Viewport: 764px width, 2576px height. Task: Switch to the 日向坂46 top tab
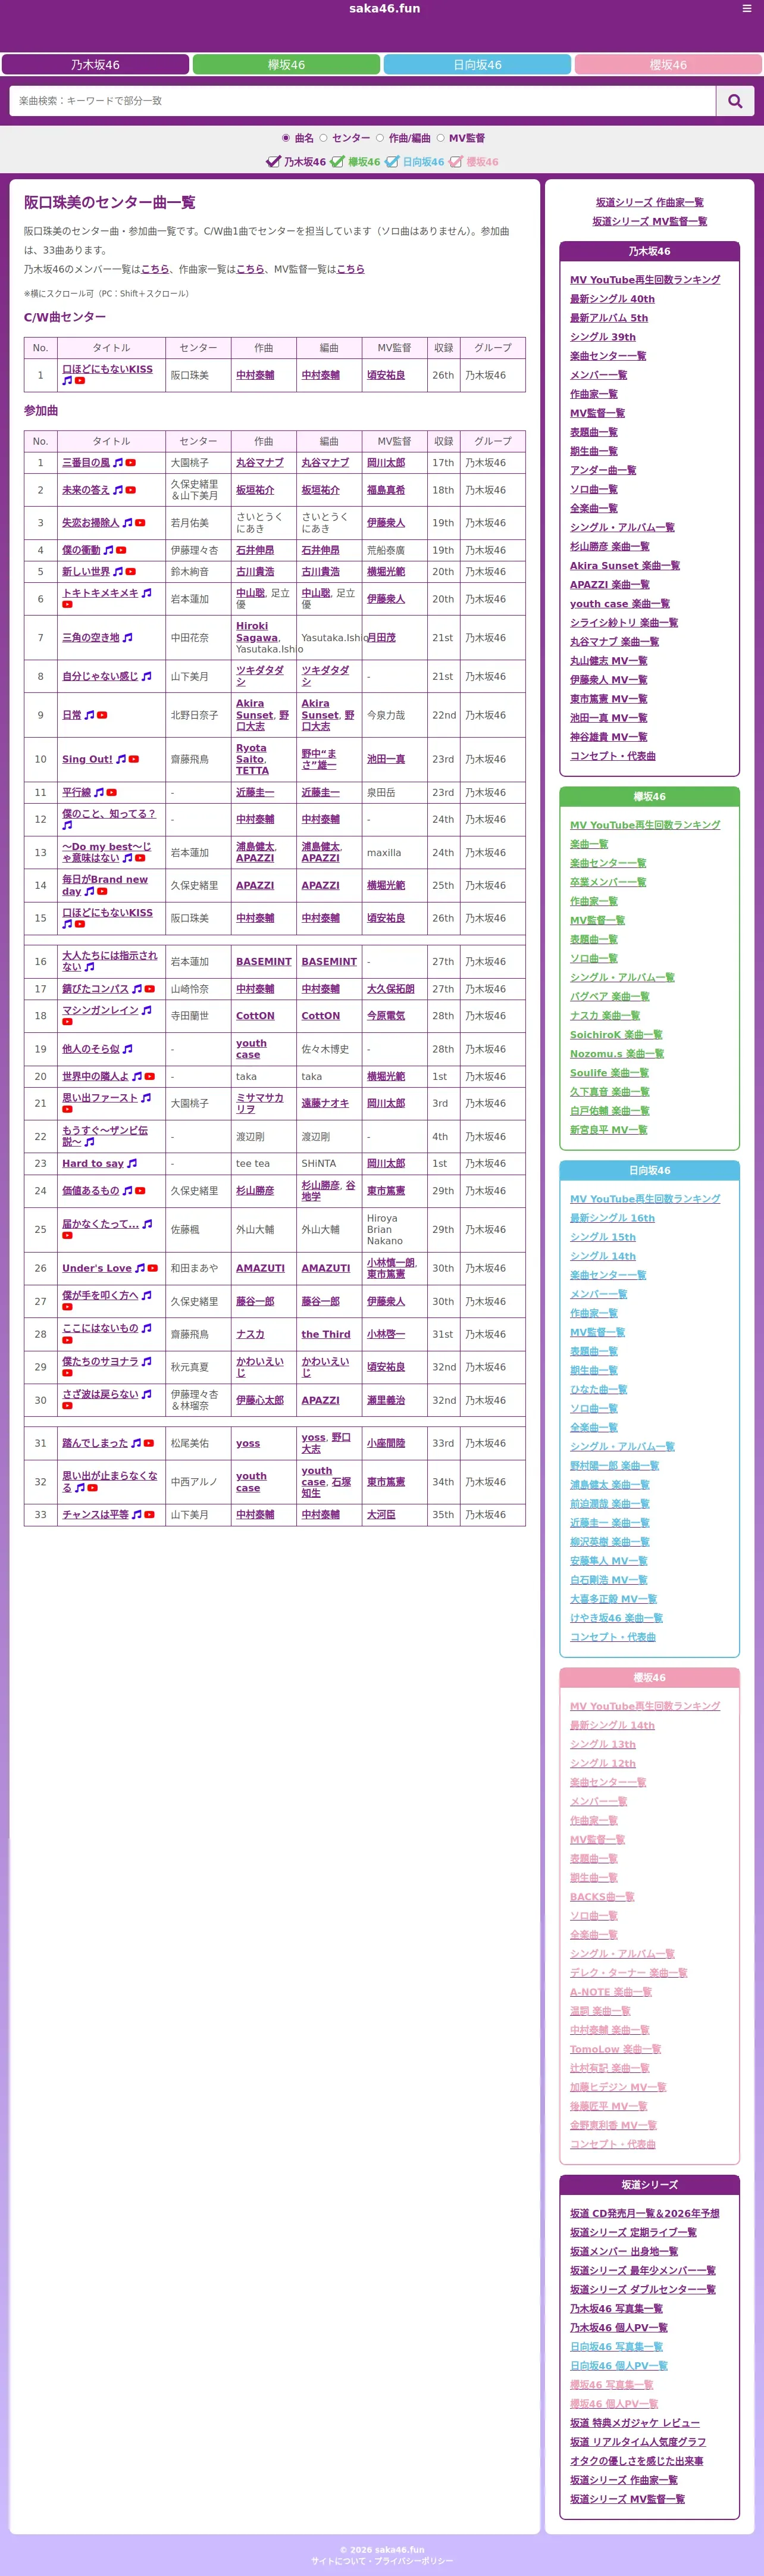tap(477, 65)
